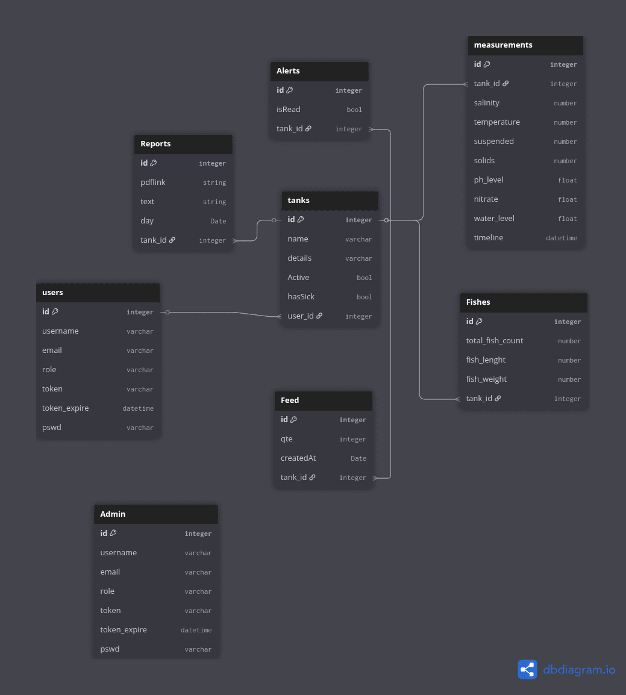Screen dimensions: 626x695
Task: Click the timeline field in measurements
Action: (525, 237)
